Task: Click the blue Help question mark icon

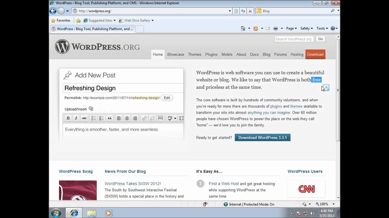Action: pyautogui.click(x=333, y=28)
